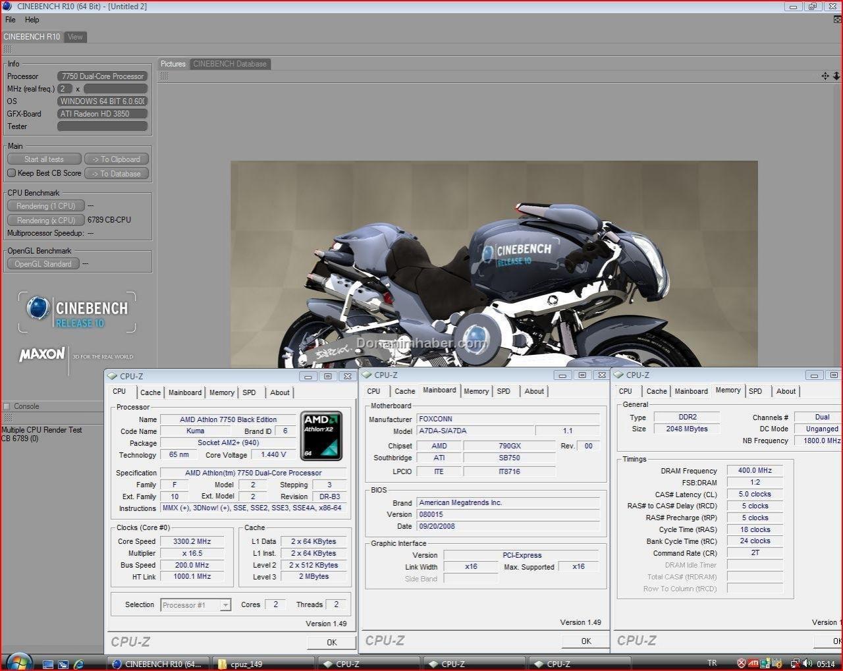Click the Code Name value Kuma

196,431
